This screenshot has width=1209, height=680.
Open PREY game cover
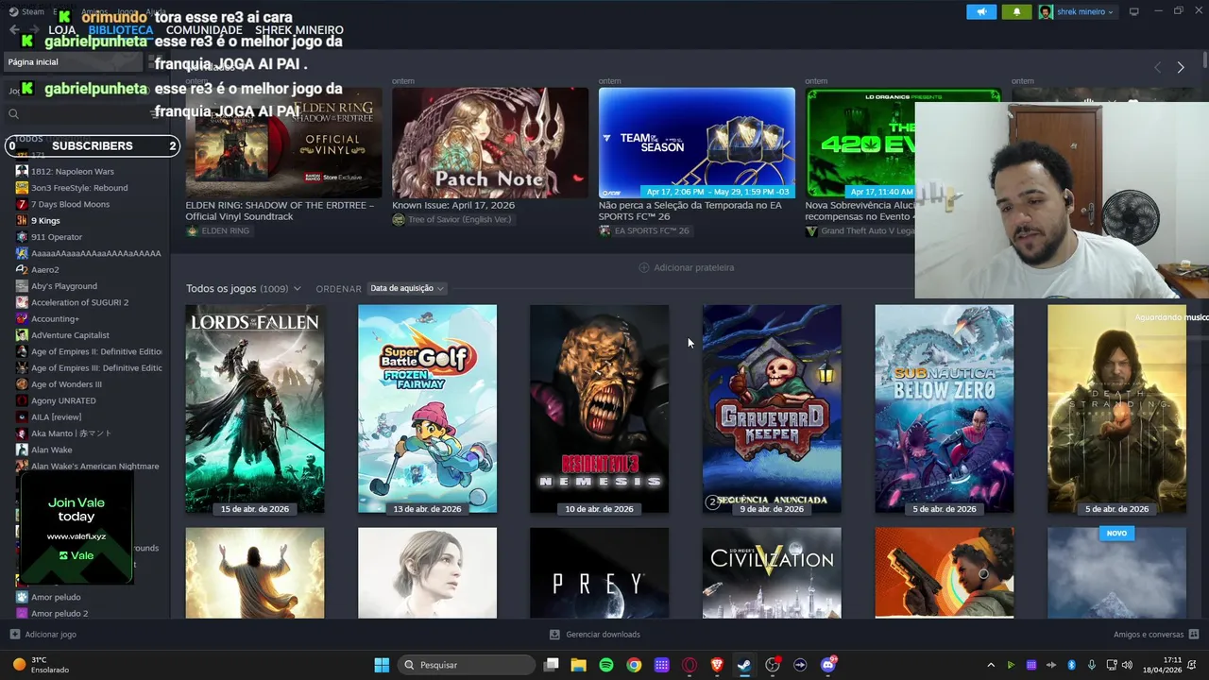tap(599, 573)
